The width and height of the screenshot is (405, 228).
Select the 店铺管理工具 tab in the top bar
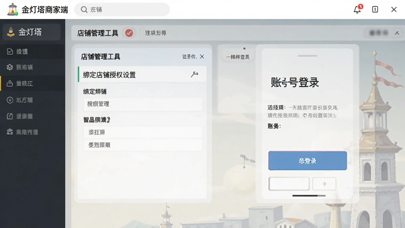[x=98, y=33]
